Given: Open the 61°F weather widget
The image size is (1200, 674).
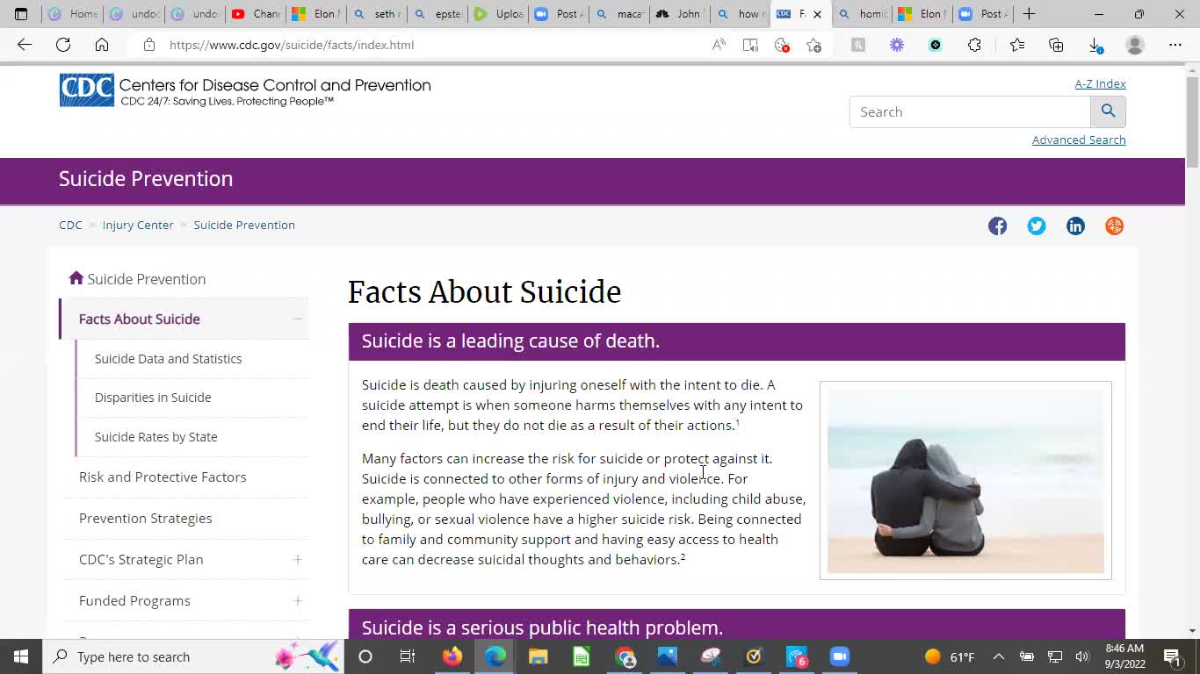Looking at the screenshot, I should coord(951,656).
